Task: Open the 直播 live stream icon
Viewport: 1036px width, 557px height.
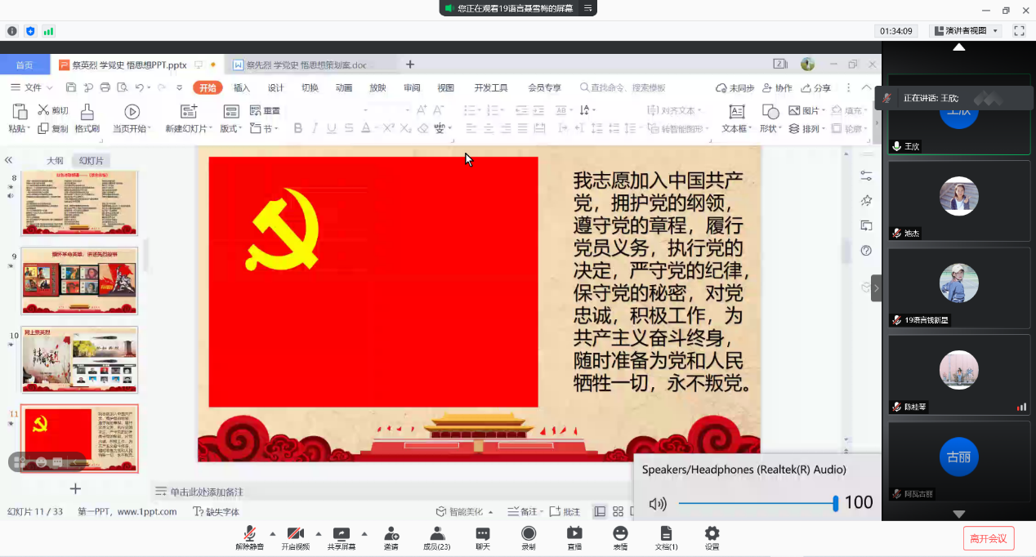Action: (x=574, y=533)
